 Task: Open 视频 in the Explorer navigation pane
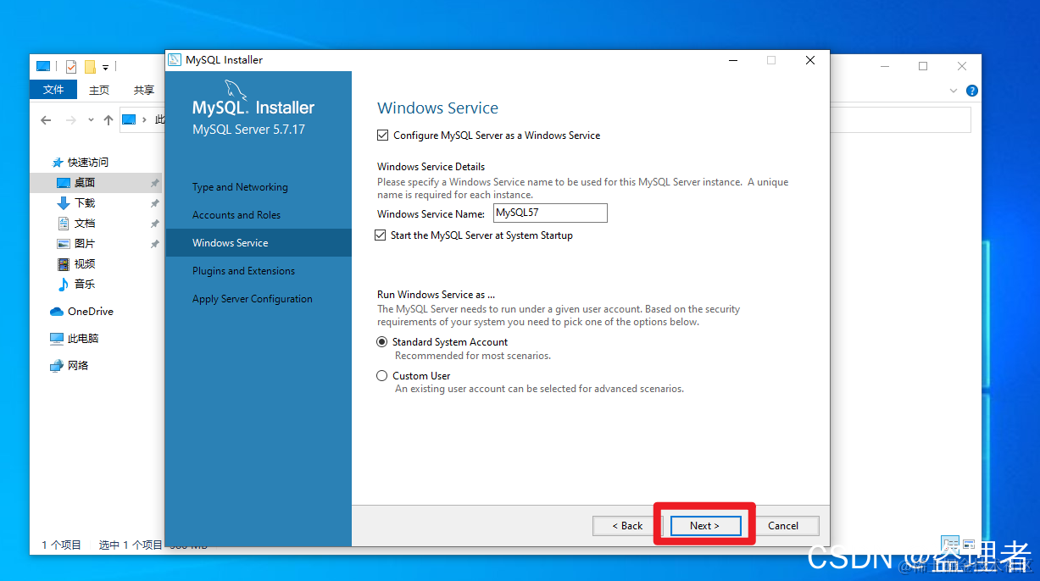[x=75, y=264]
